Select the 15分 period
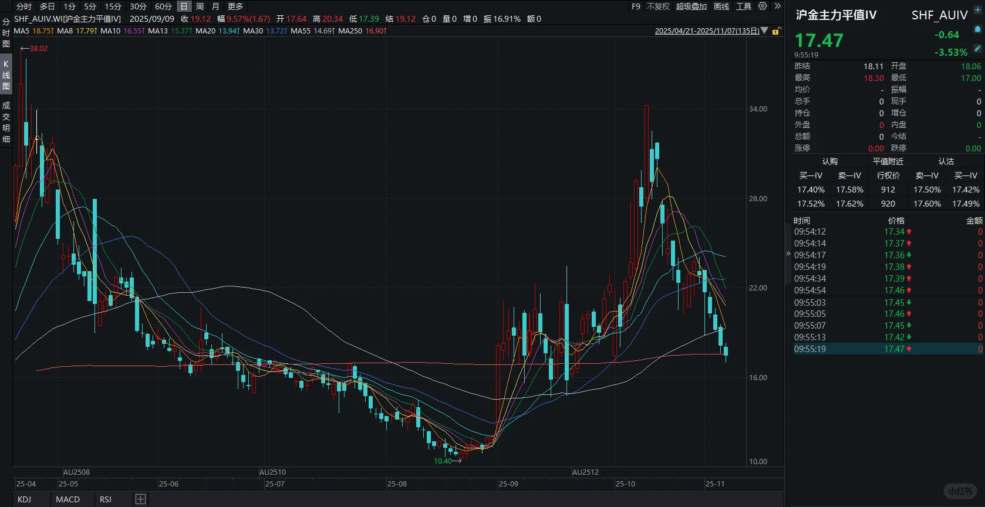 tap(113, 6)
